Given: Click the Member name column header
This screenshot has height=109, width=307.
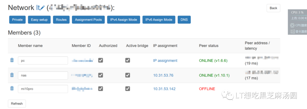Looking at the screenshot, I should click(x=30, y=46).
